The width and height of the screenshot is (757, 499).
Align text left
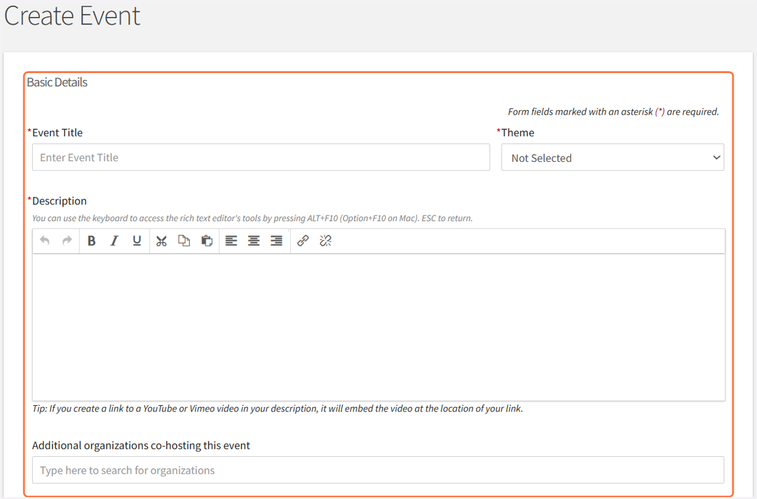(x=232, y=241)
